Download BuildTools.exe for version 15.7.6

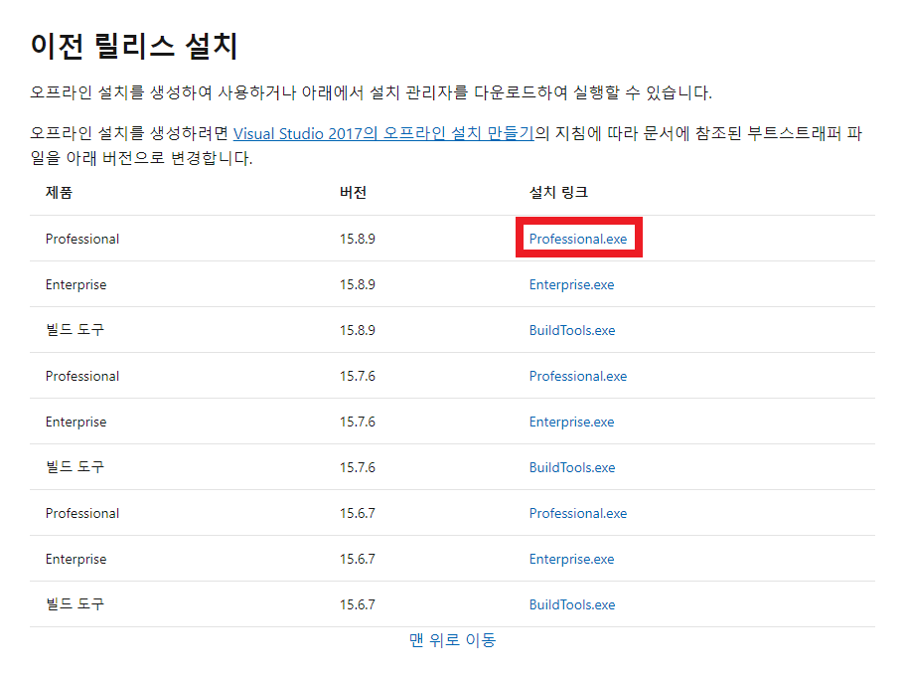(x=572, y=467)
